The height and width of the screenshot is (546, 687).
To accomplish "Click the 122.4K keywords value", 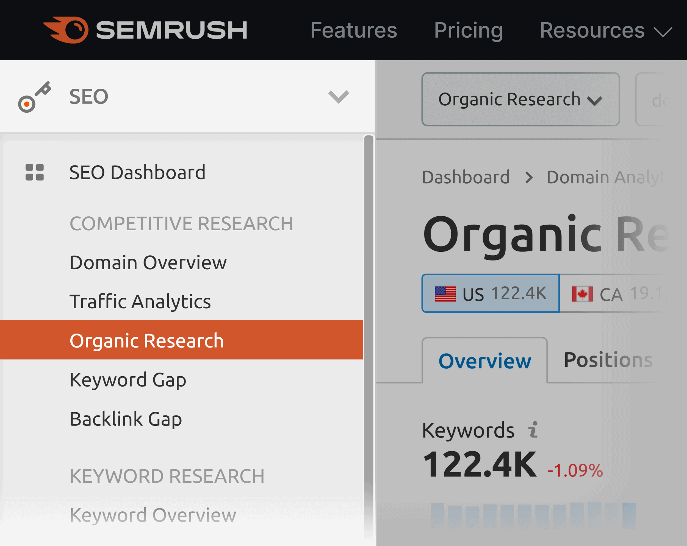I will [480, 464].
